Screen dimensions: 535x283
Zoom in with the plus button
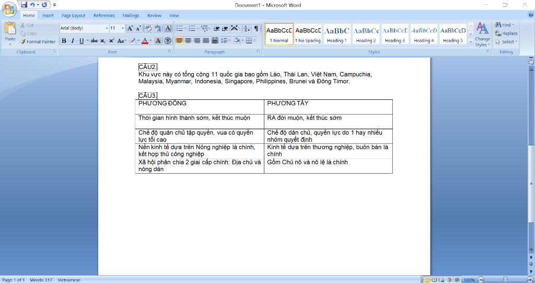(x=530, y=280)
